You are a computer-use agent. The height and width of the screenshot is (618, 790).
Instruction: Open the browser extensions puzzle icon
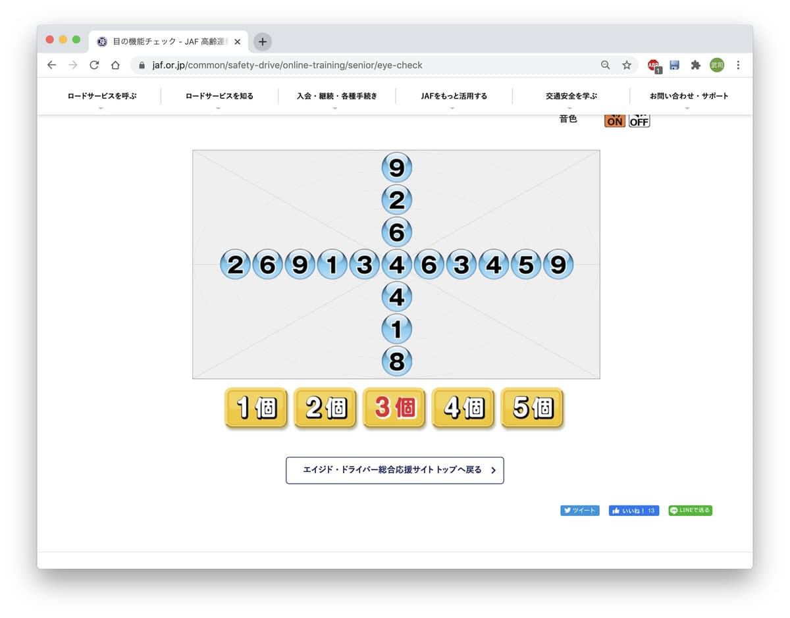tap(695, 65)
